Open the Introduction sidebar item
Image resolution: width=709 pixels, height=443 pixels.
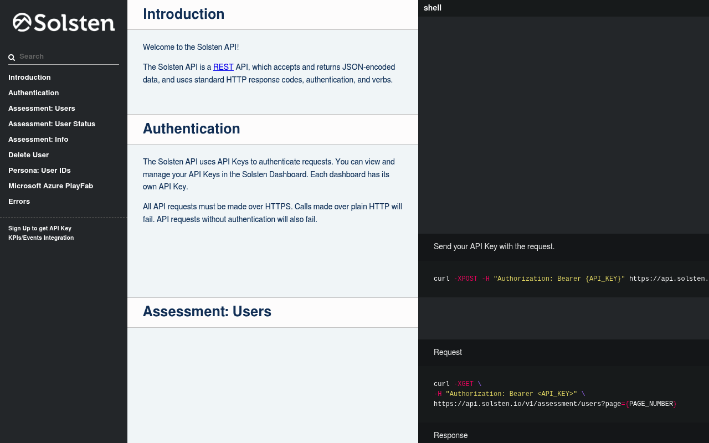click(x=29, y=78)
